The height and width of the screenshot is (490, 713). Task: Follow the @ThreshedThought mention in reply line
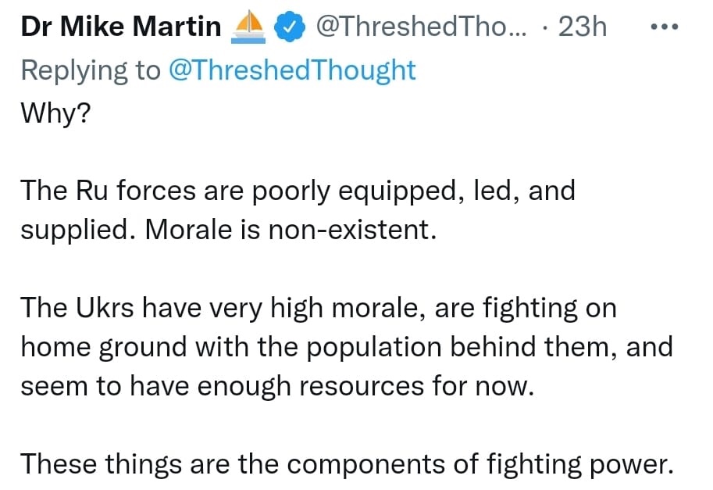click(x=292, y=70)
